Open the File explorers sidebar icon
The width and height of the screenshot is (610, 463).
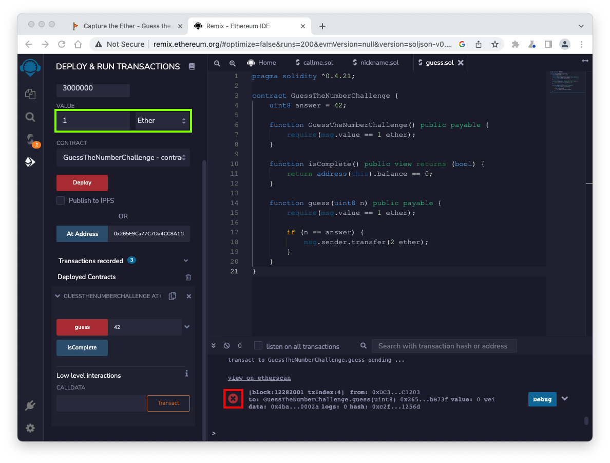point(30,94)
